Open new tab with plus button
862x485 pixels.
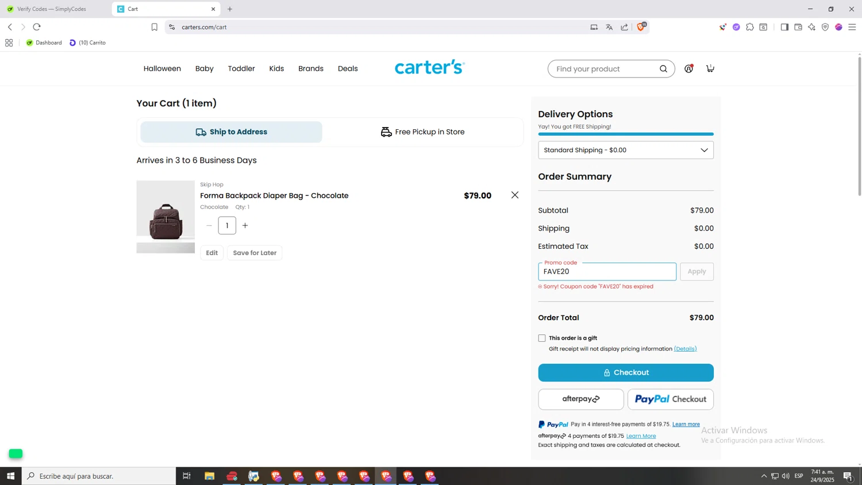coord(230,9)
